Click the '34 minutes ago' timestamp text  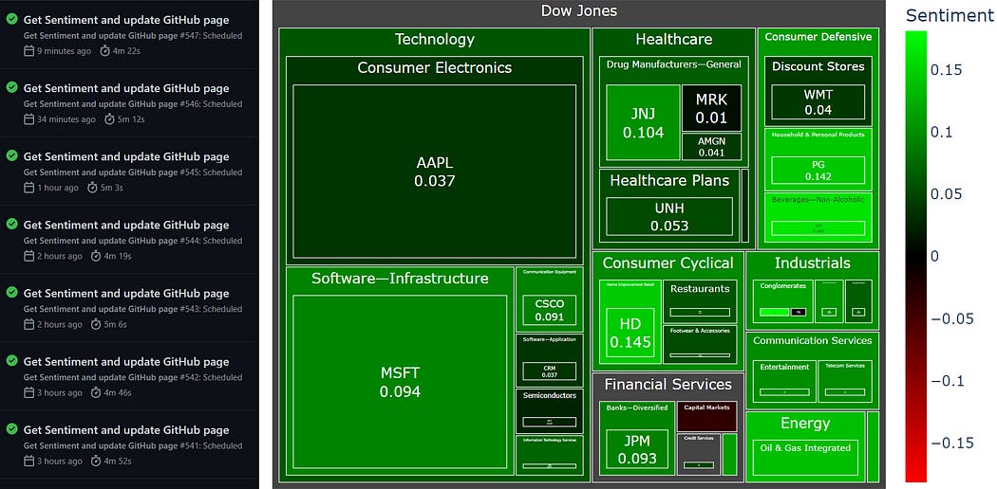(x=66, y=119)
